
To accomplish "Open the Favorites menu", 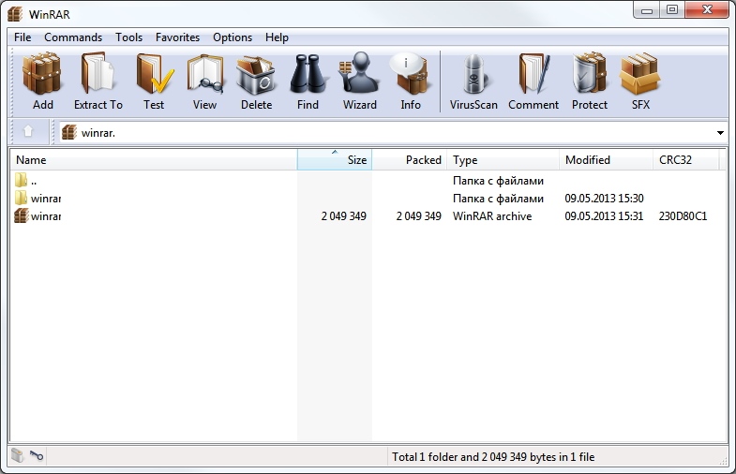I will (x=177, y=37).
